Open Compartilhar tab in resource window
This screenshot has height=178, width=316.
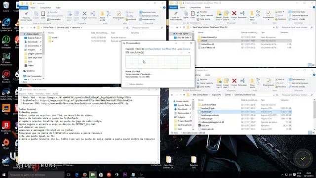click(45, 8)
